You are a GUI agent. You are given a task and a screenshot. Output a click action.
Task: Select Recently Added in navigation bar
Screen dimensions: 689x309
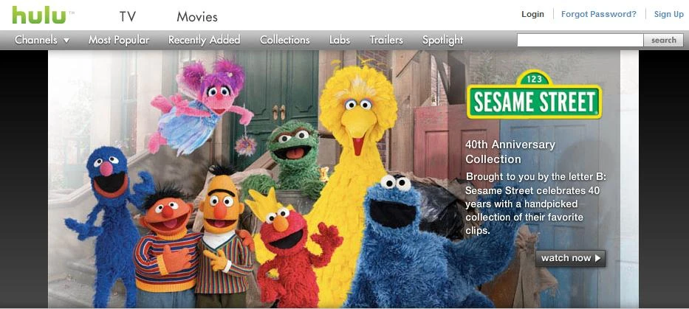tap(204, 40)
